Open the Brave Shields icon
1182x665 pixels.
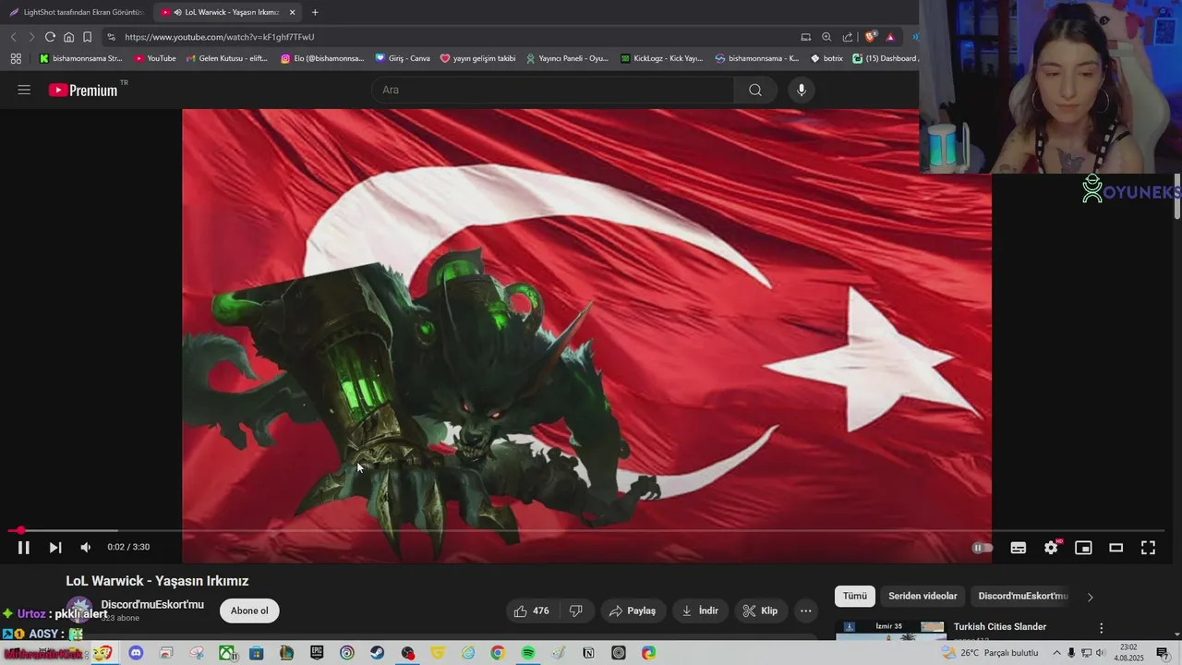click(x=870, y=37)
